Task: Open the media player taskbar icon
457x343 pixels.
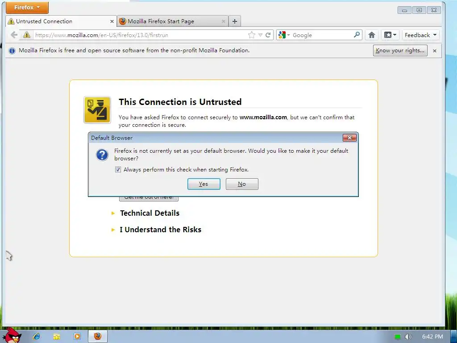Action: (77, 336)
